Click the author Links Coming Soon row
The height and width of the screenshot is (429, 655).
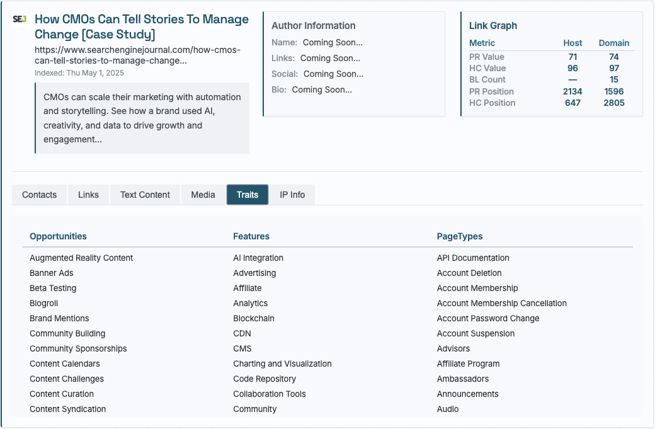(x=316, y=59)
